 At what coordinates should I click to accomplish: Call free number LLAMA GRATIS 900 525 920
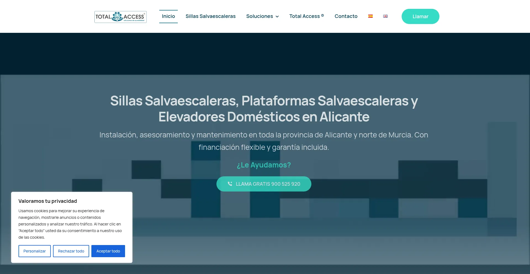[x=264, y=184]
